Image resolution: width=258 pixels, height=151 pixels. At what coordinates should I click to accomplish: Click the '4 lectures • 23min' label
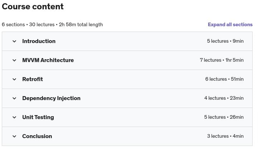tap(224, 98)
